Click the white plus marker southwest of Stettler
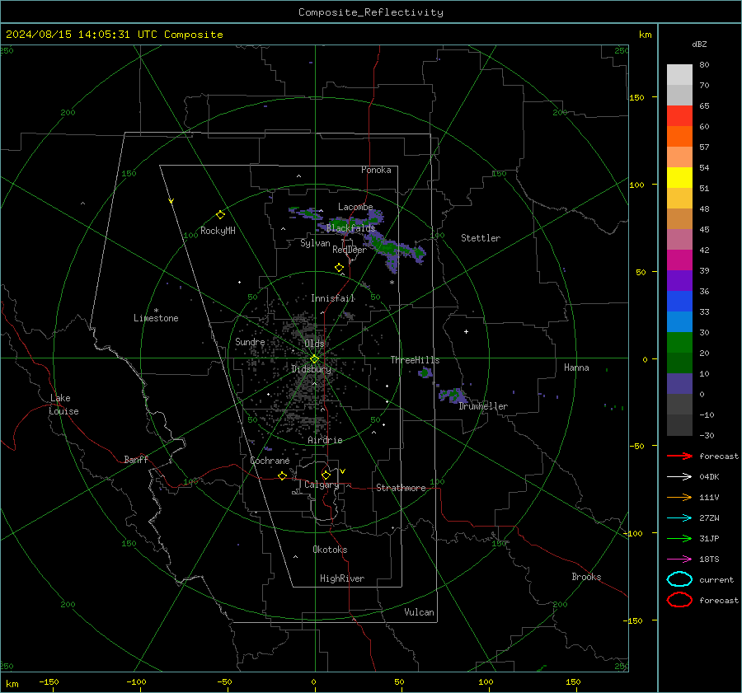The image size is (742, 693). (466, 331)
